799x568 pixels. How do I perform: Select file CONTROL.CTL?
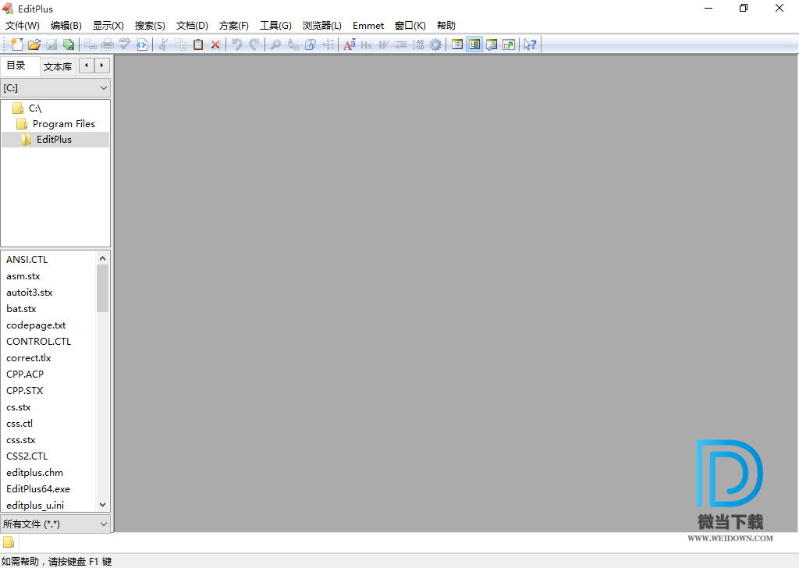pos(39,341)
